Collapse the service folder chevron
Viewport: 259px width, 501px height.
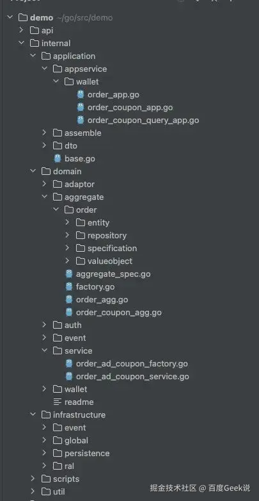coord(44,350)
